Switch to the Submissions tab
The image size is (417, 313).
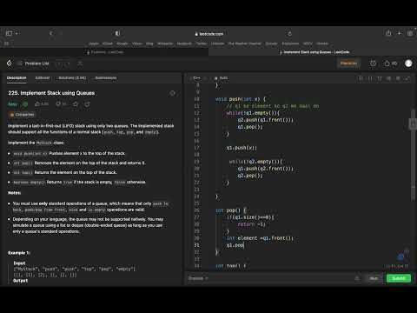coord(106,78)
